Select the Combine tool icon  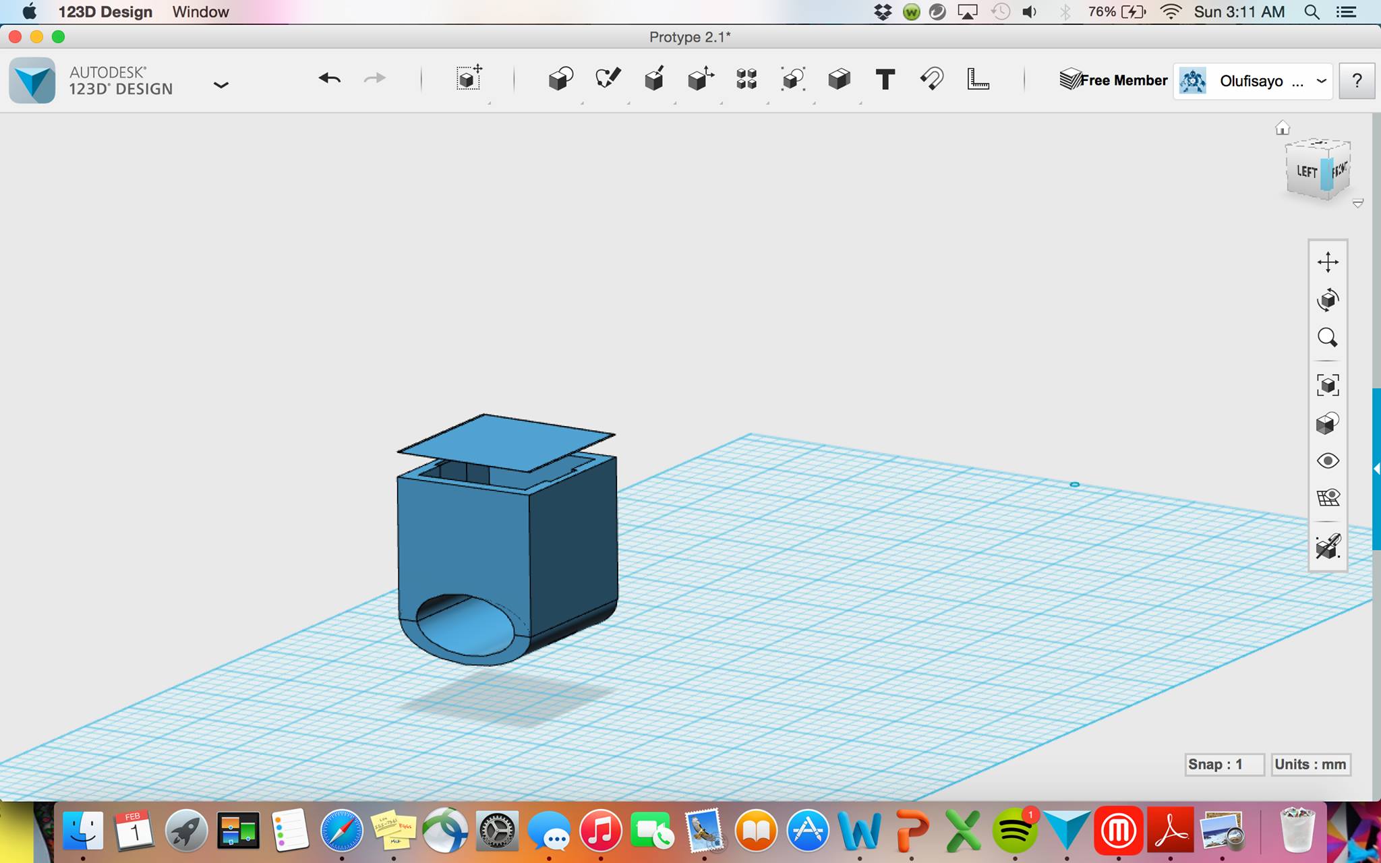tap(839, 80)
